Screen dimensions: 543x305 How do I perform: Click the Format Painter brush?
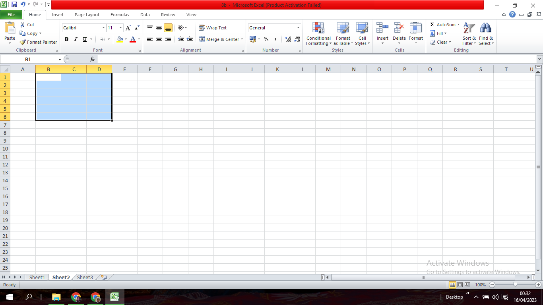click(x=23, y=42)
